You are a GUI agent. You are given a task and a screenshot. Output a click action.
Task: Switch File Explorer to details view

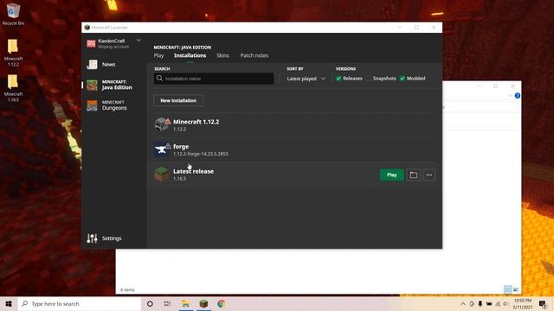pyautogui.click(x=508, y=289)
